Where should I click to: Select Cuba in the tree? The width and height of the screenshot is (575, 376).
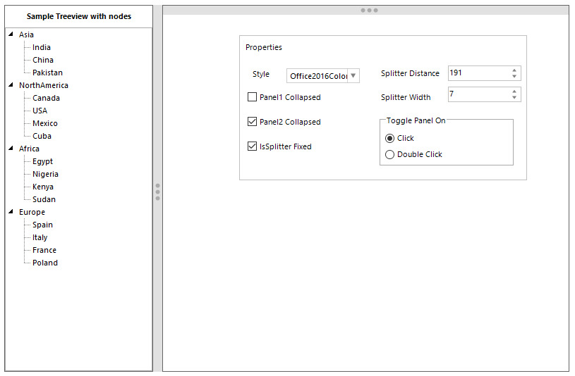42,136
